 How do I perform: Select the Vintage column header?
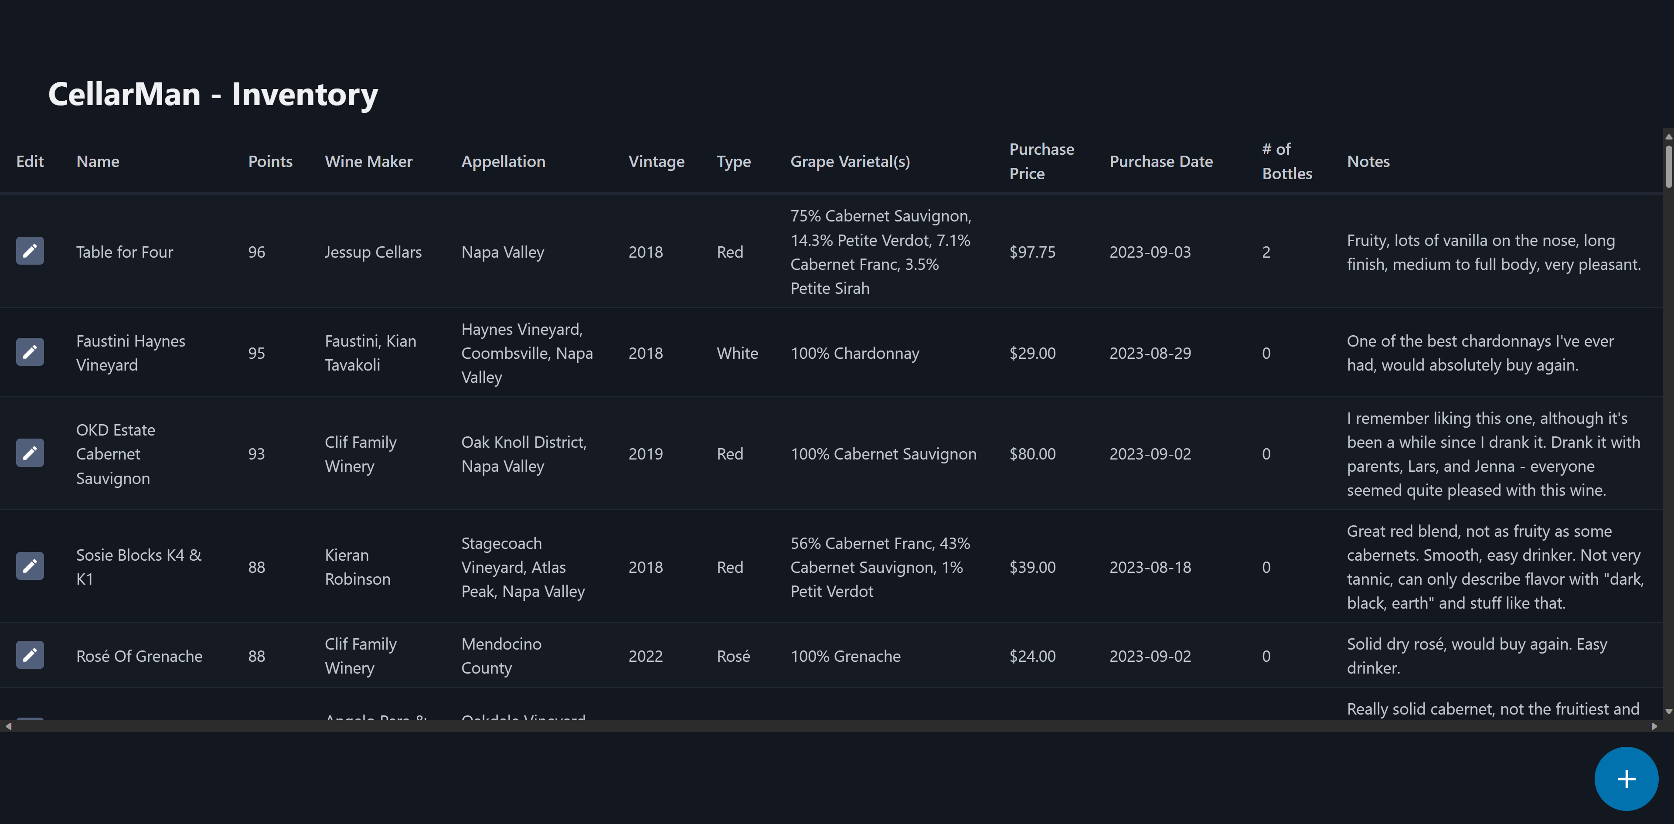656,161
